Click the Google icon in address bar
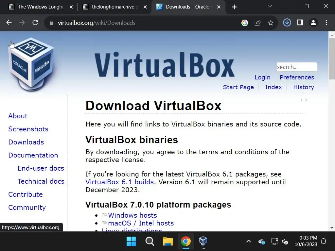The width and height of the screenshot is (335, 251). tap(245, 23)
